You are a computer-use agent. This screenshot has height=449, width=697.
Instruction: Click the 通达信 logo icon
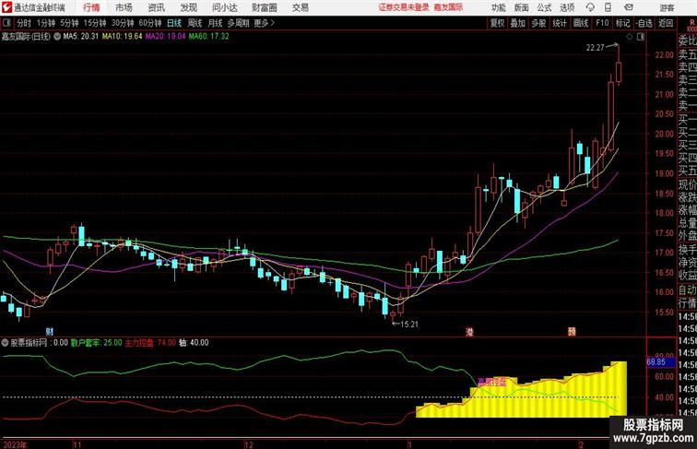6,7
